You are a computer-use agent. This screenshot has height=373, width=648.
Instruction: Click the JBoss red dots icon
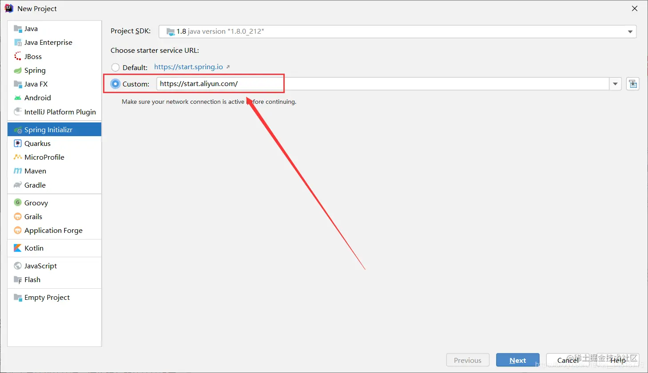18,56
